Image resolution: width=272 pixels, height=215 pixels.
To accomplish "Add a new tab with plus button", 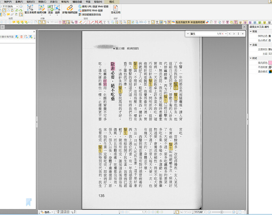I will pos(2,27).
